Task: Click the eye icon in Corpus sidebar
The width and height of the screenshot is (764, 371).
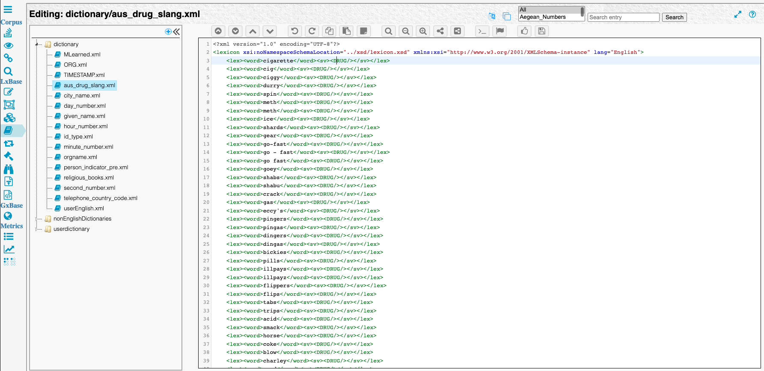Action: [8, 45]
